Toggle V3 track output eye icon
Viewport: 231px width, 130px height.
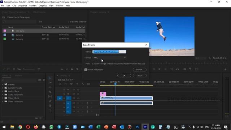78,90
